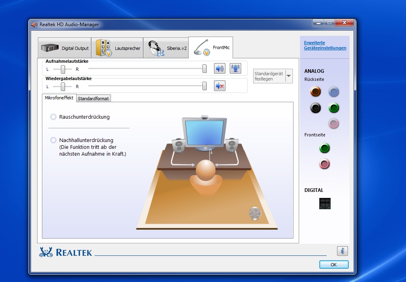Click the pink rear analog jack
The height and width of the screenshot is (282, 406).
click(x=334, y=124)
